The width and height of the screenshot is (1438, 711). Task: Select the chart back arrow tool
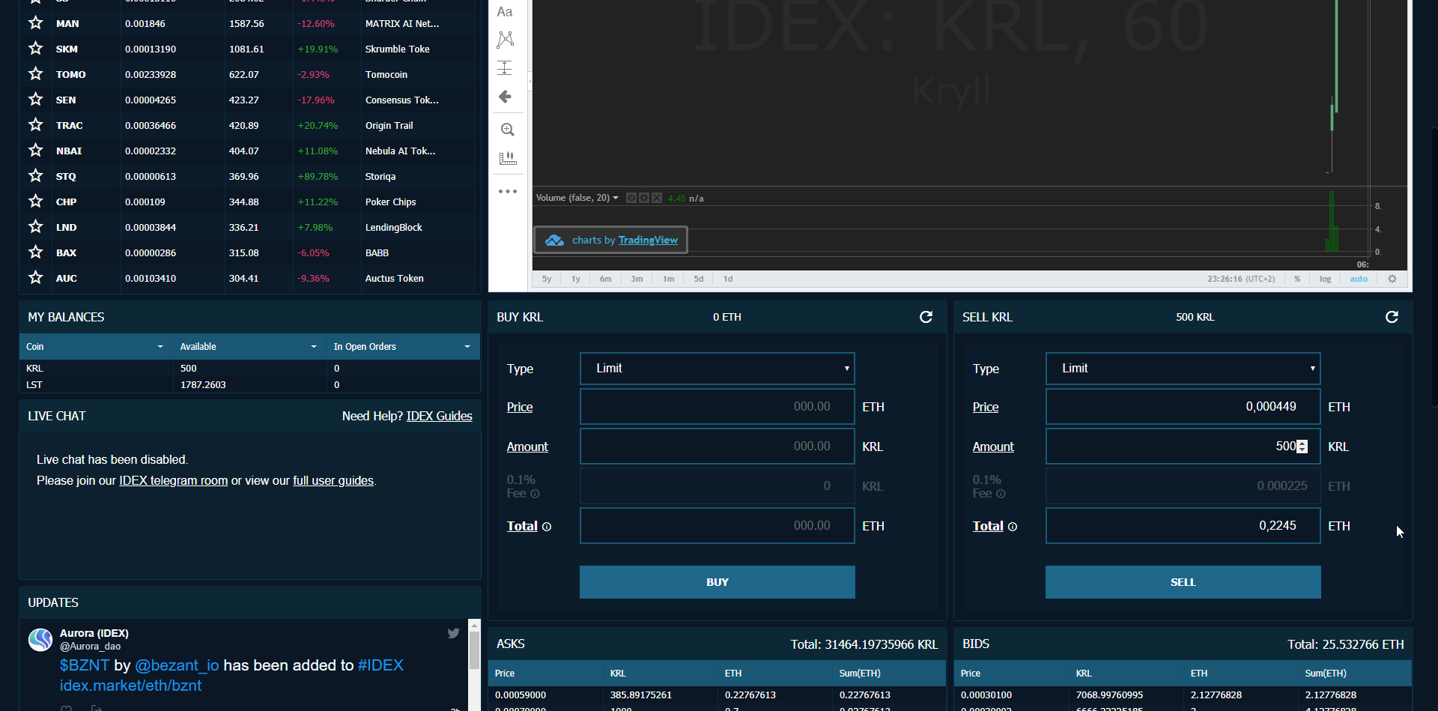[x=505, y=97]
